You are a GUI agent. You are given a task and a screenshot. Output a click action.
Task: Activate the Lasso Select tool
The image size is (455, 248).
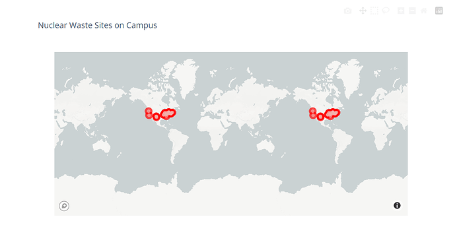(x=386, y=11)
